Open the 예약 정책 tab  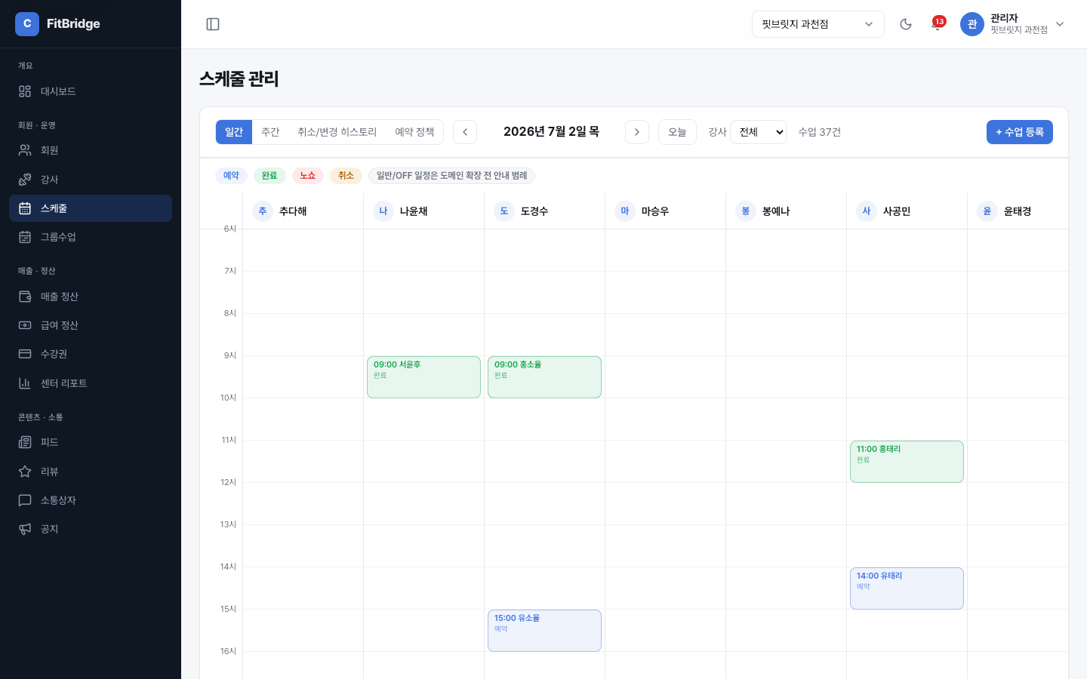414,132
